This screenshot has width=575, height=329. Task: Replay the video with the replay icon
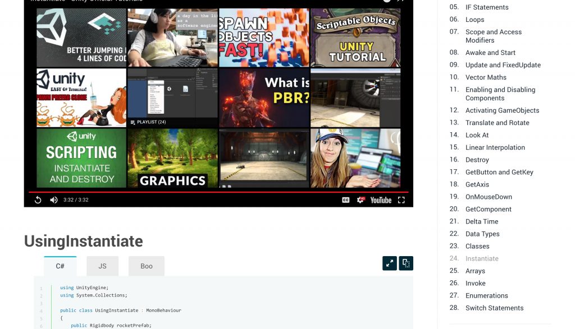tap(38, 200)
